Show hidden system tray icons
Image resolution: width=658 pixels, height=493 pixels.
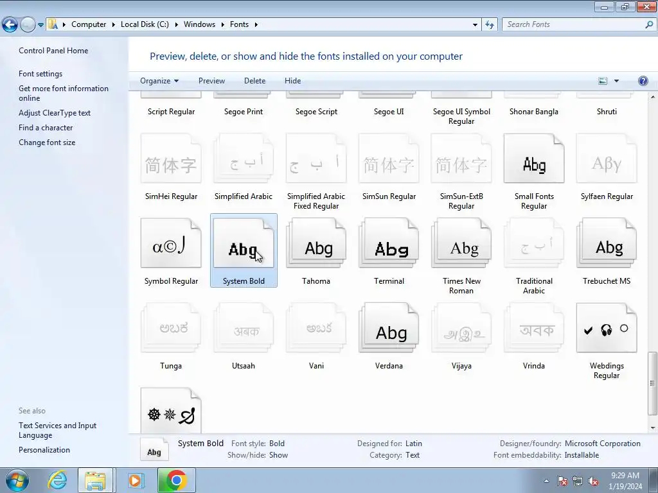click(x=546, y=481)
